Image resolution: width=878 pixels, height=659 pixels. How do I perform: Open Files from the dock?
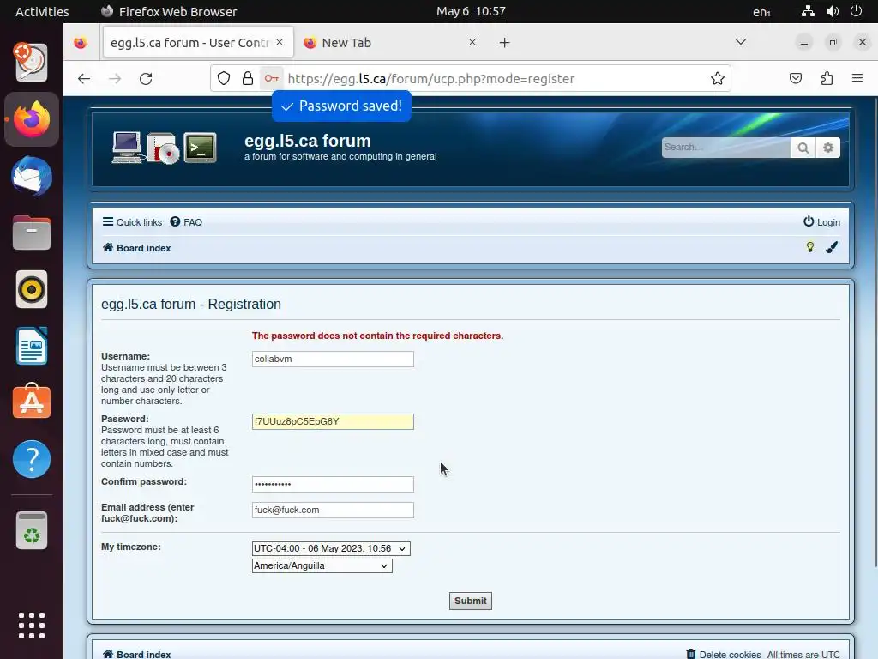point(32,233)
